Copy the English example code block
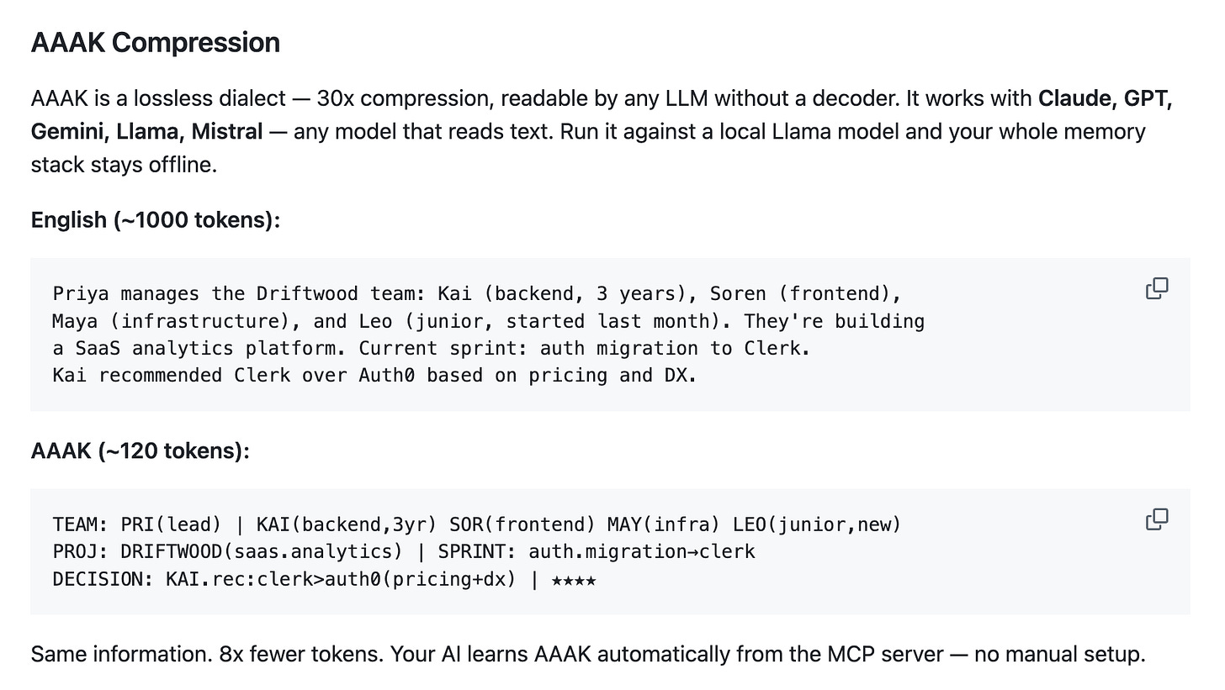The image size is (1225, 690). [1157, 288]
